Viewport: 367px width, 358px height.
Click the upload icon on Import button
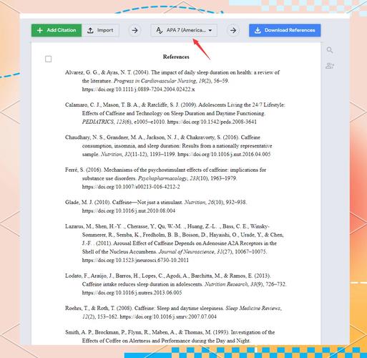click(90, 30)
